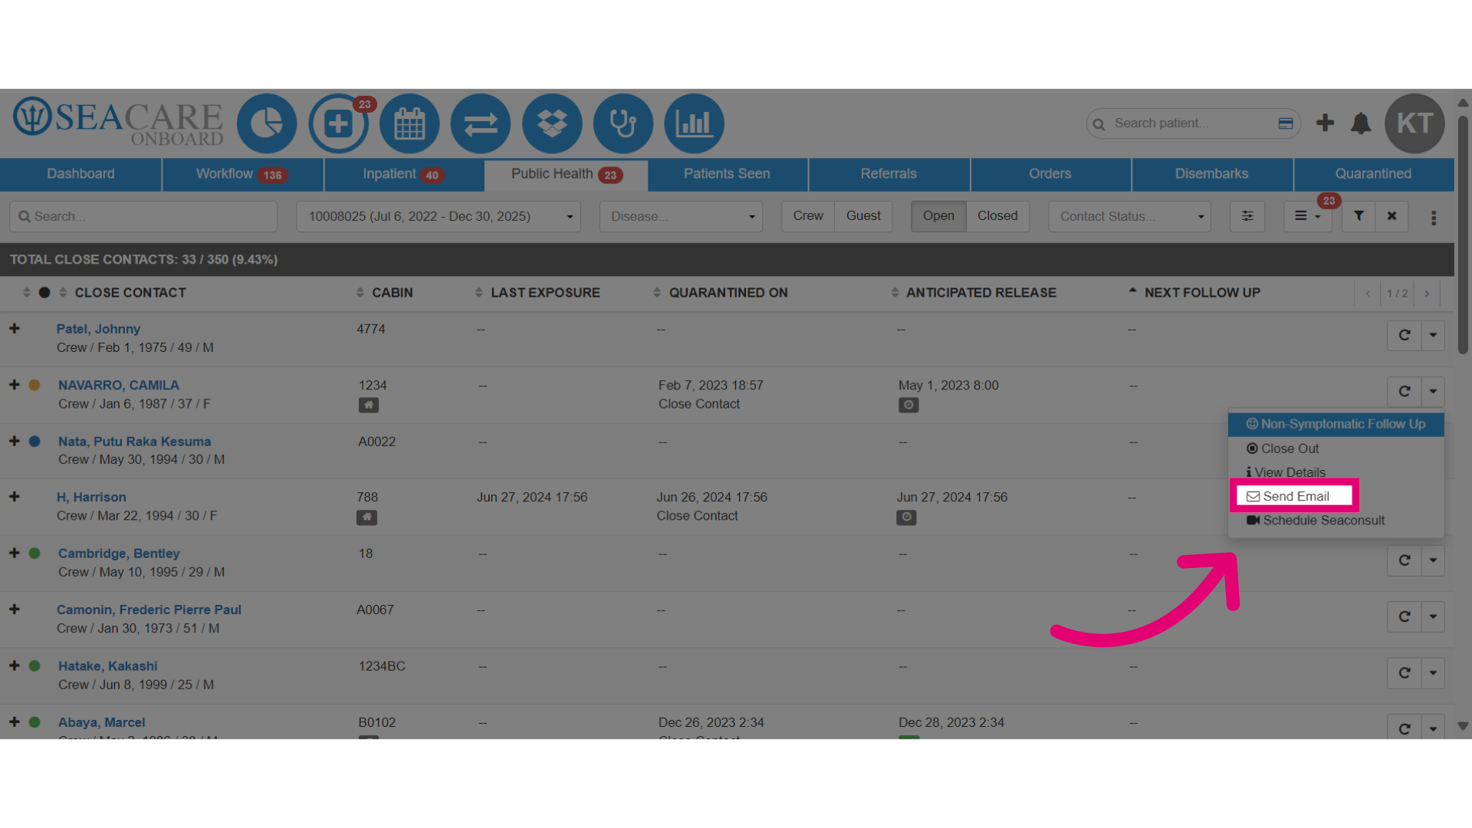Viewport: 1472px width, 828px height.
Task: Open the voyage date range dropdown
Action: coord(439,216)
